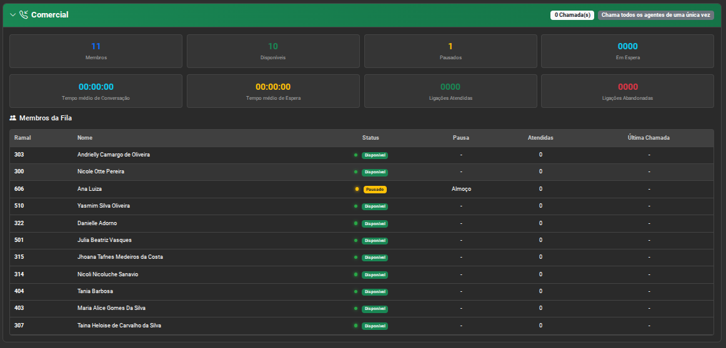Click Disponível badge for Nicoli Nicoluche Sanavio

(x=375, y=275)
